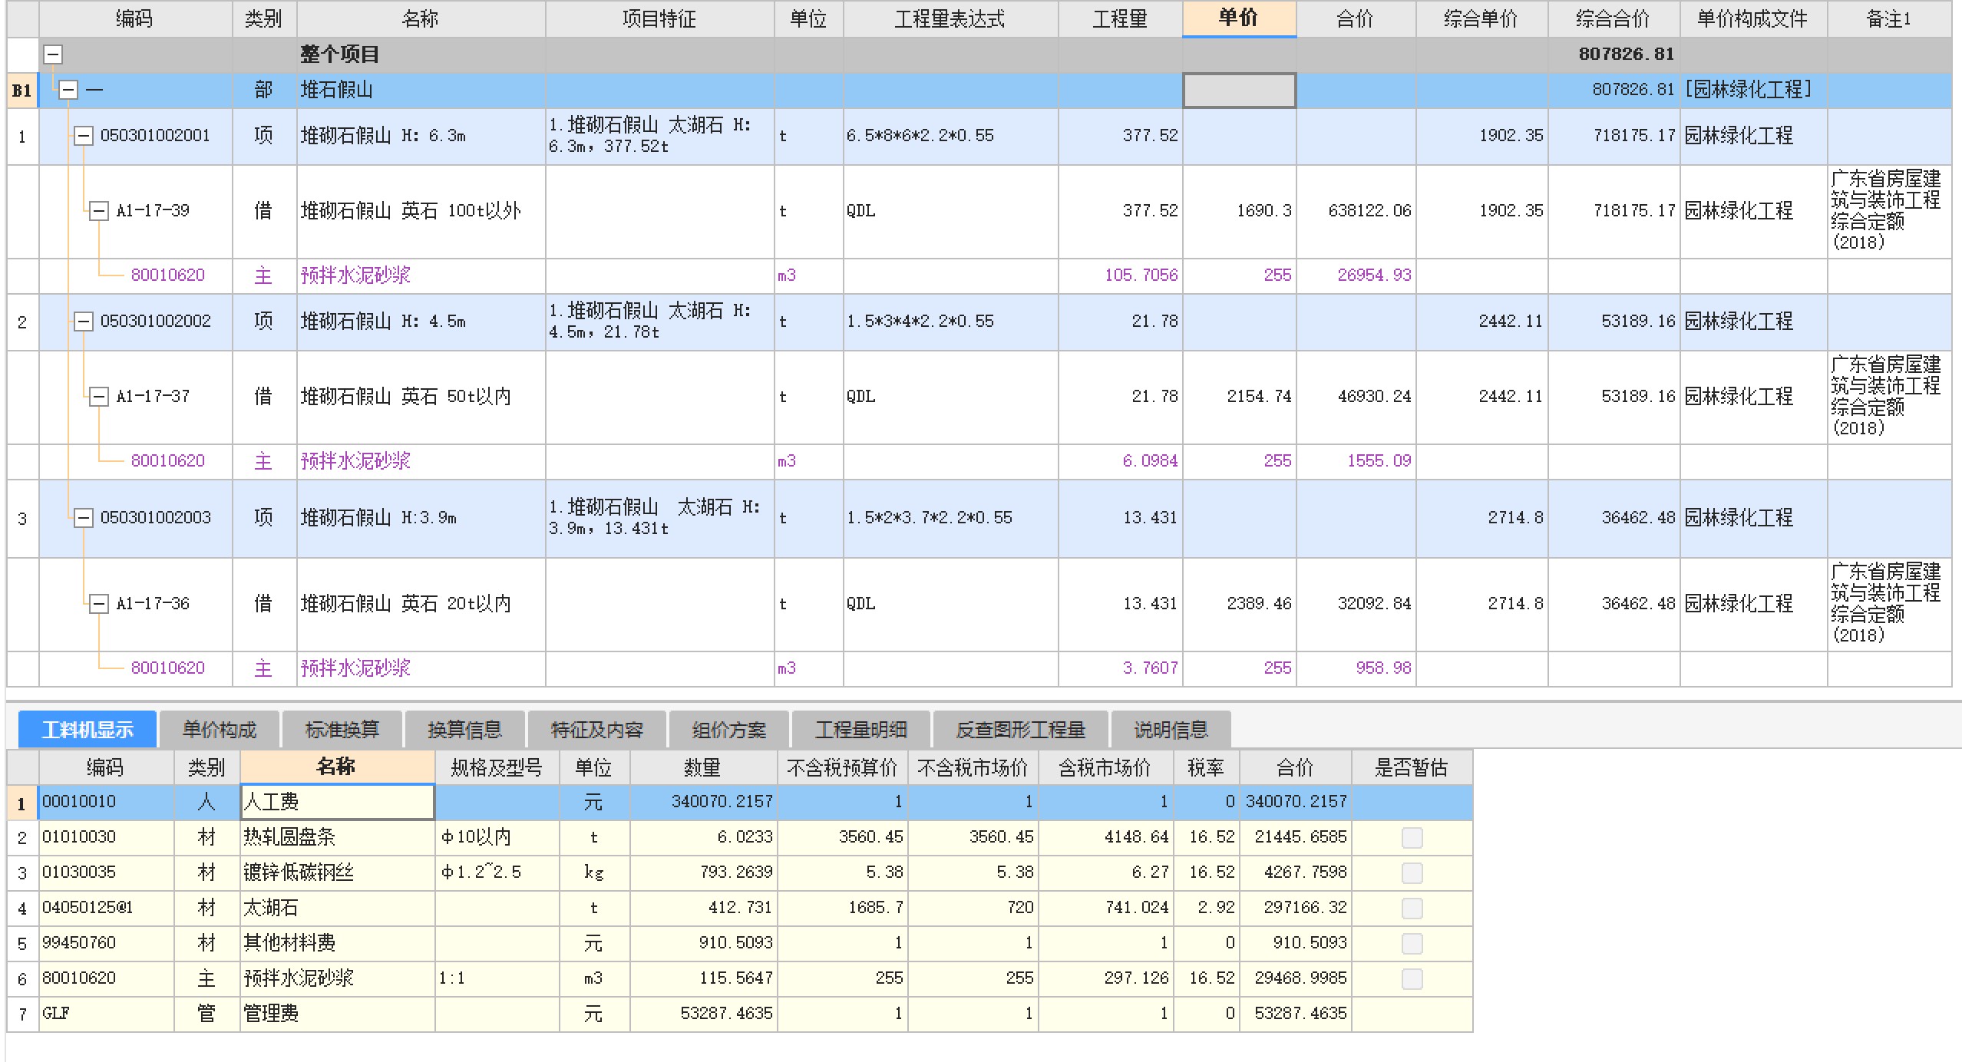Click the 人工费 name input cell
1962x1062 pixels.
click(x=337, y=802)
